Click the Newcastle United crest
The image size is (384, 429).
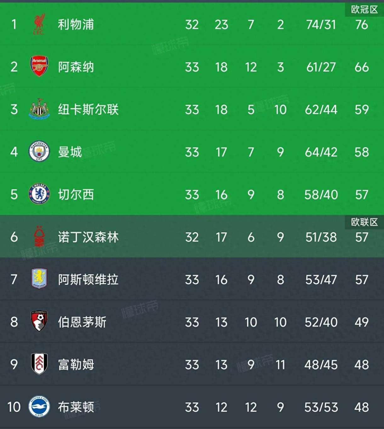[x=39, y=109]
